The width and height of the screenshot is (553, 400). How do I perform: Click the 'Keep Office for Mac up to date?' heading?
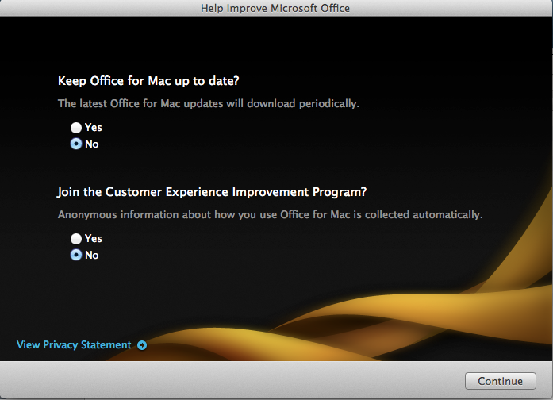tap(148, 81)
